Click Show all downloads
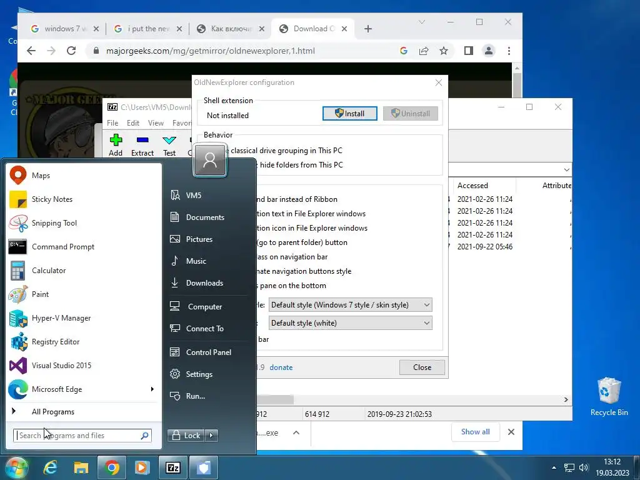The width and height of the screenshot is (640, 480). (476, 432)
